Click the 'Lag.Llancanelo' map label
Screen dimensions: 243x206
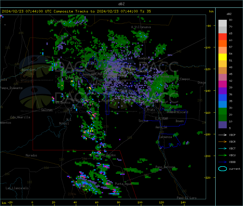coord(17,188)
